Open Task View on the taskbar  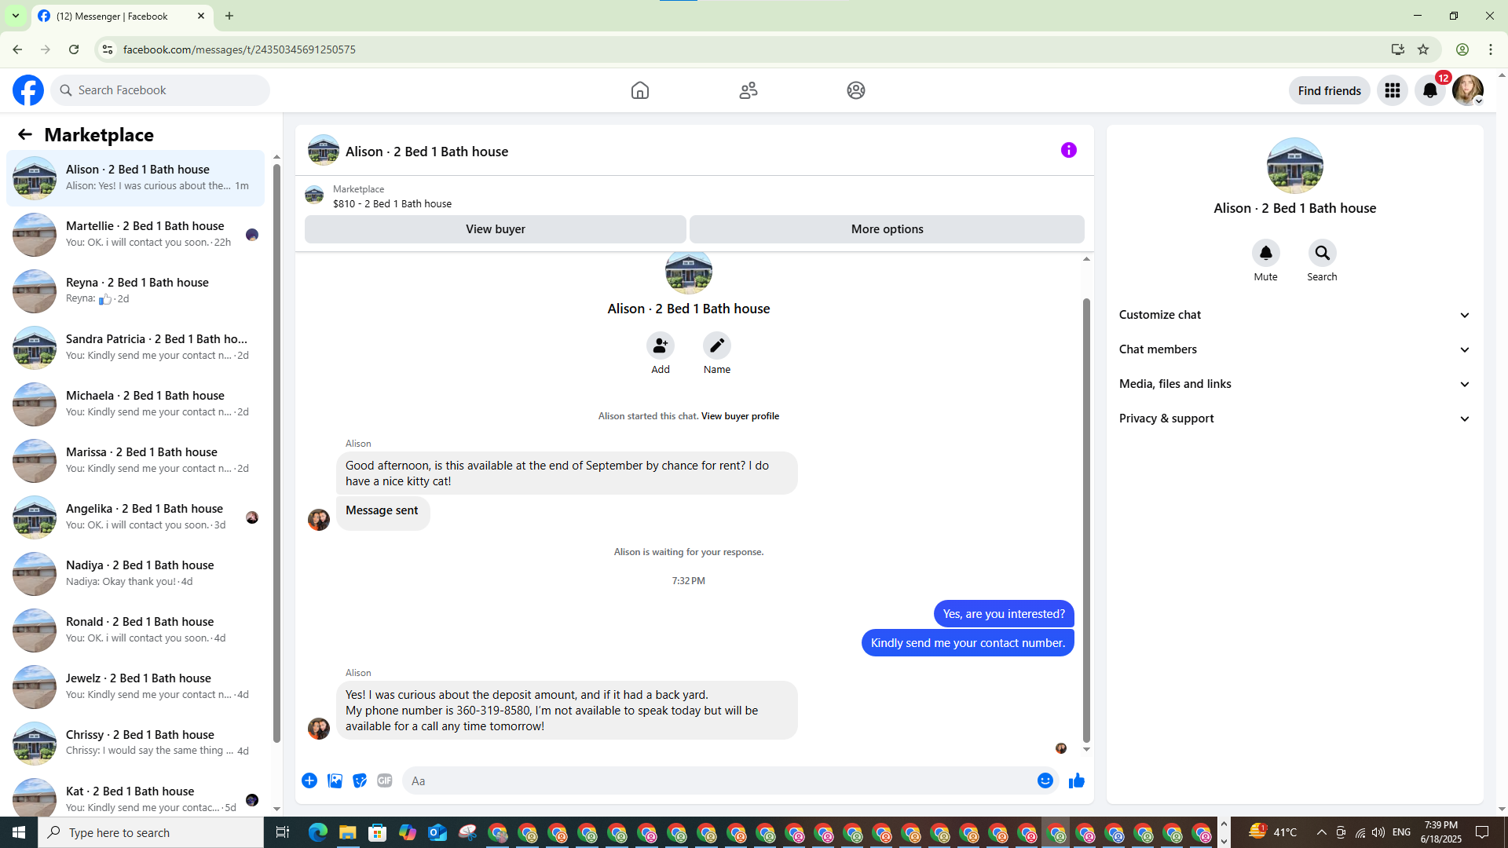coord(283,832)
